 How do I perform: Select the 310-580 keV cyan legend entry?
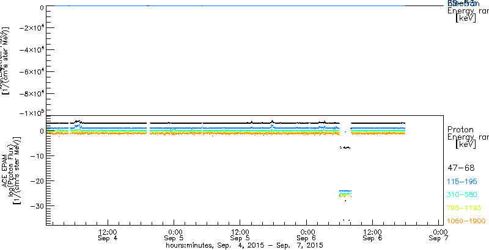point(462,195)
